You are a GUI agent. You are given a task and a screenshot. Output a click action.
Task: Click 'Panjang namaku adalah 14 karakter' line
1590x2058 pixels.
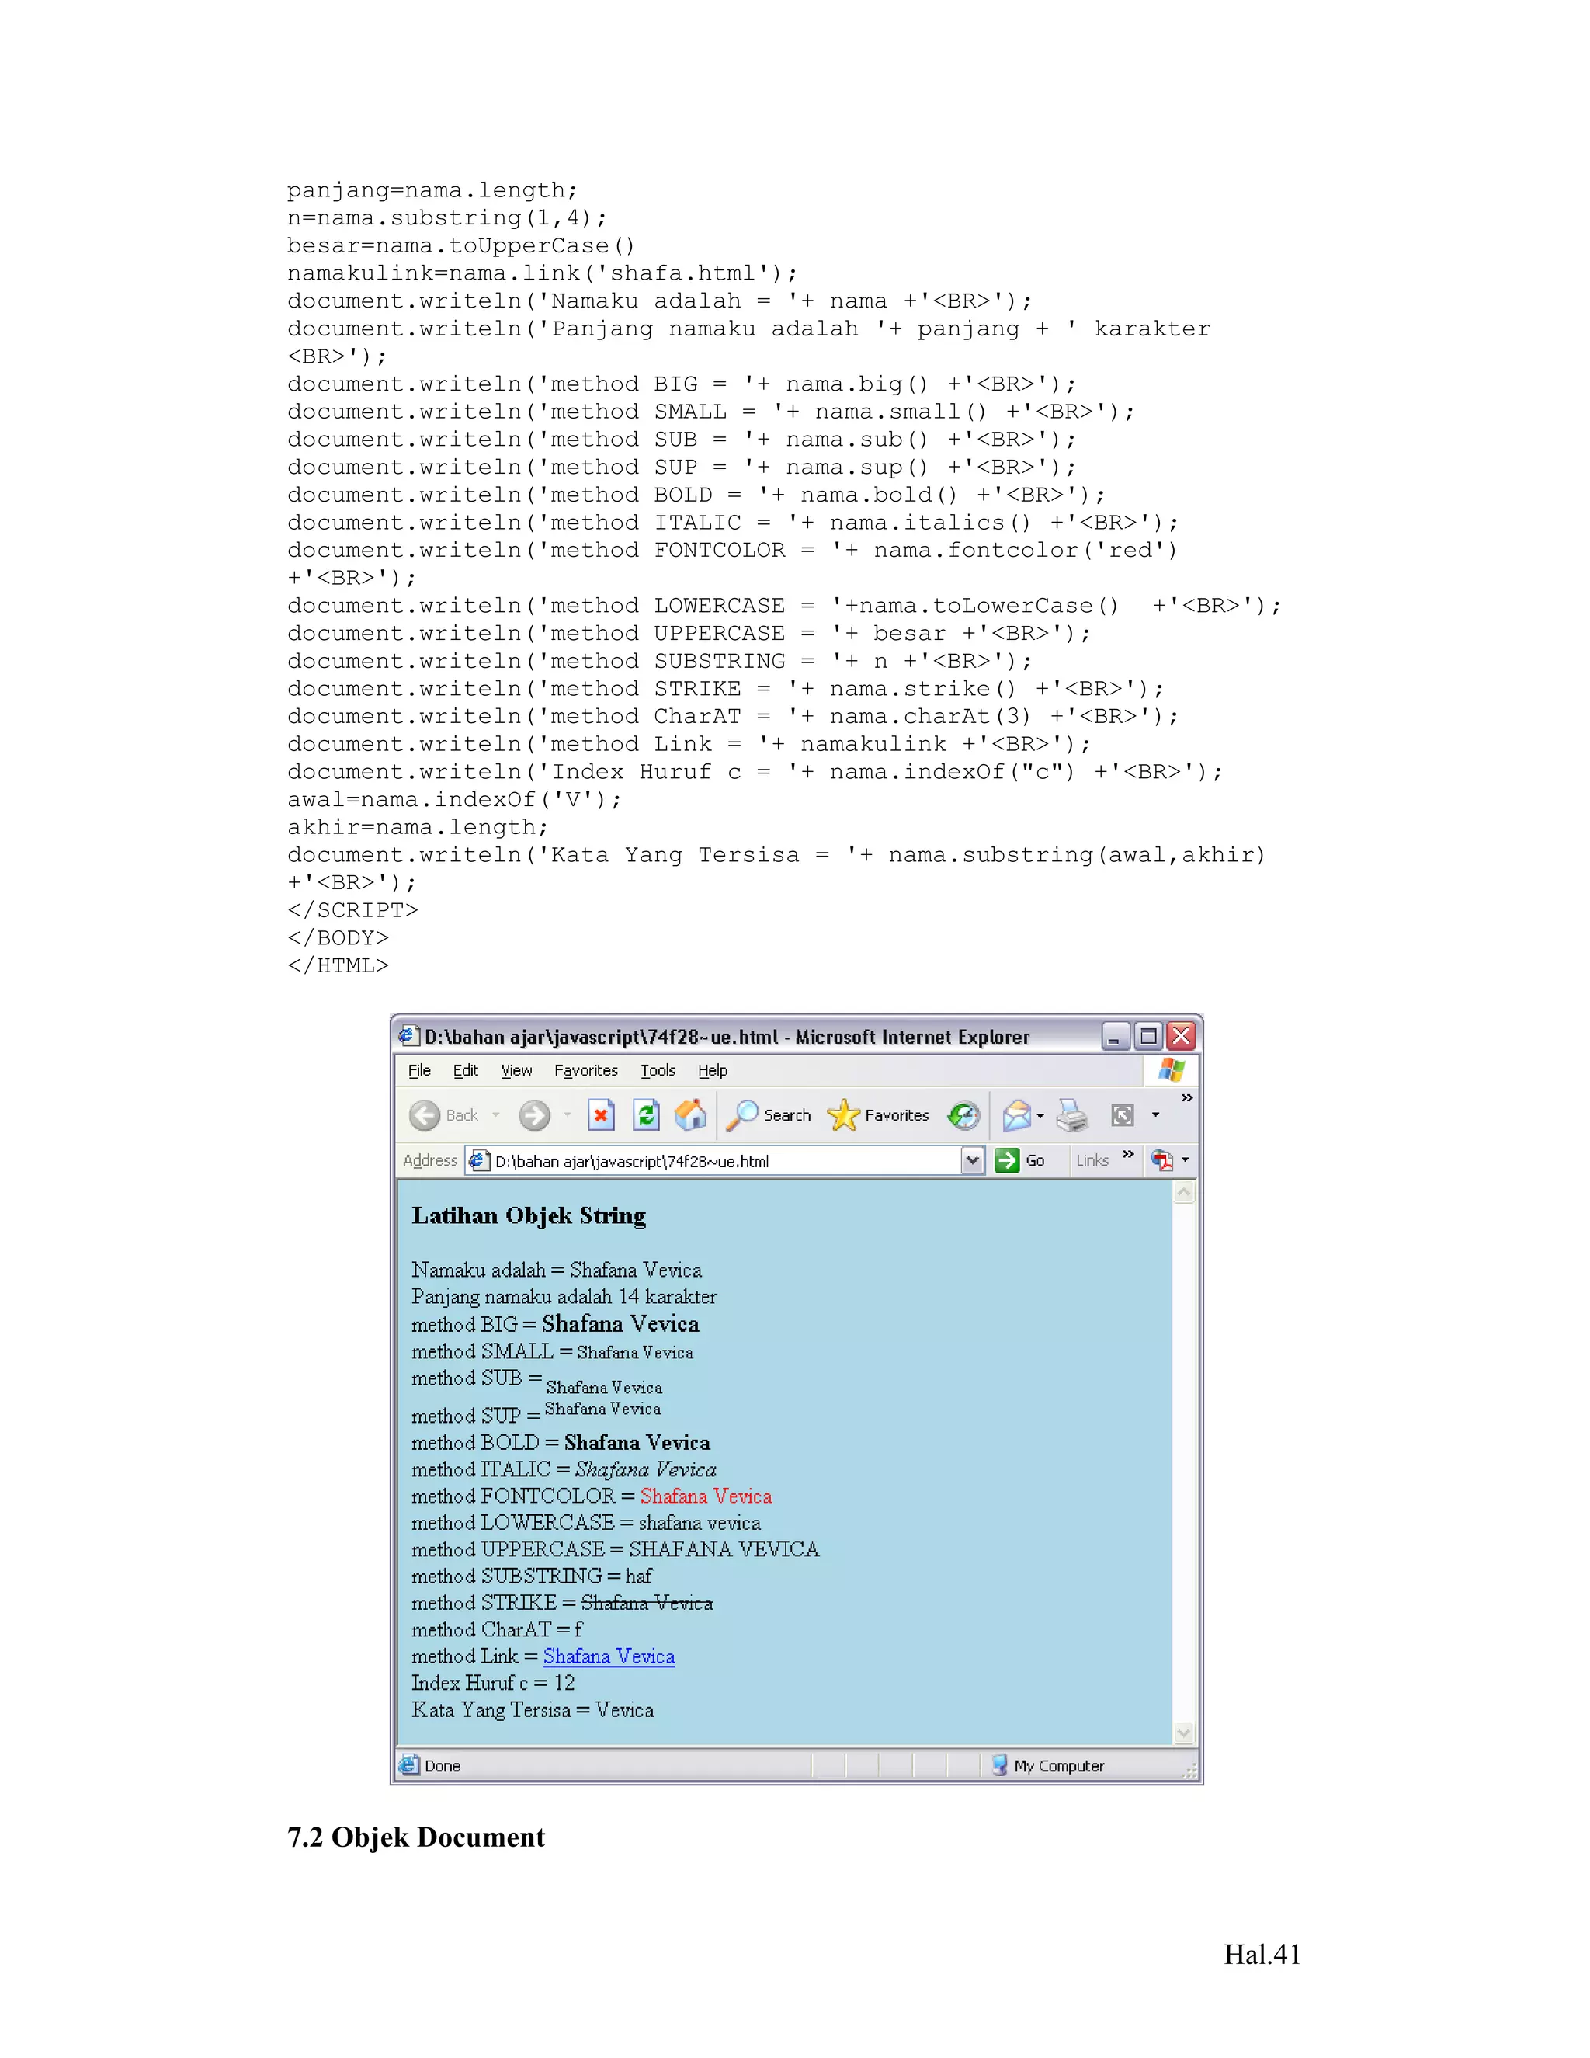point(564,1298)
